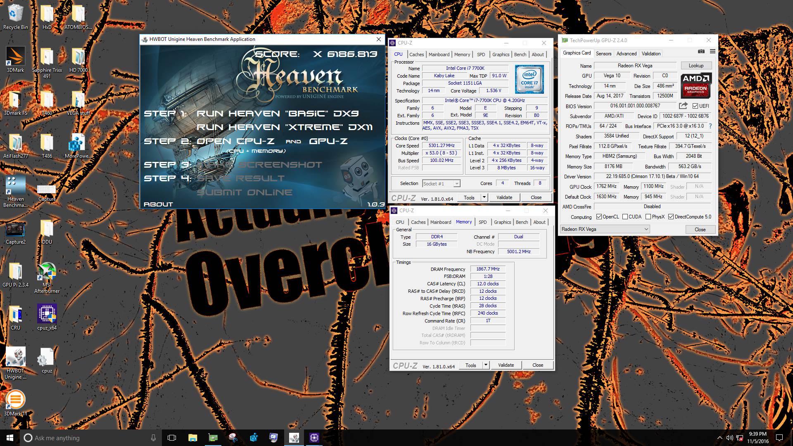The width and height of the screenshot is (793, 446).
Task: Open the ATOMBIOS folder on desktop
Action: coord(78,17)
